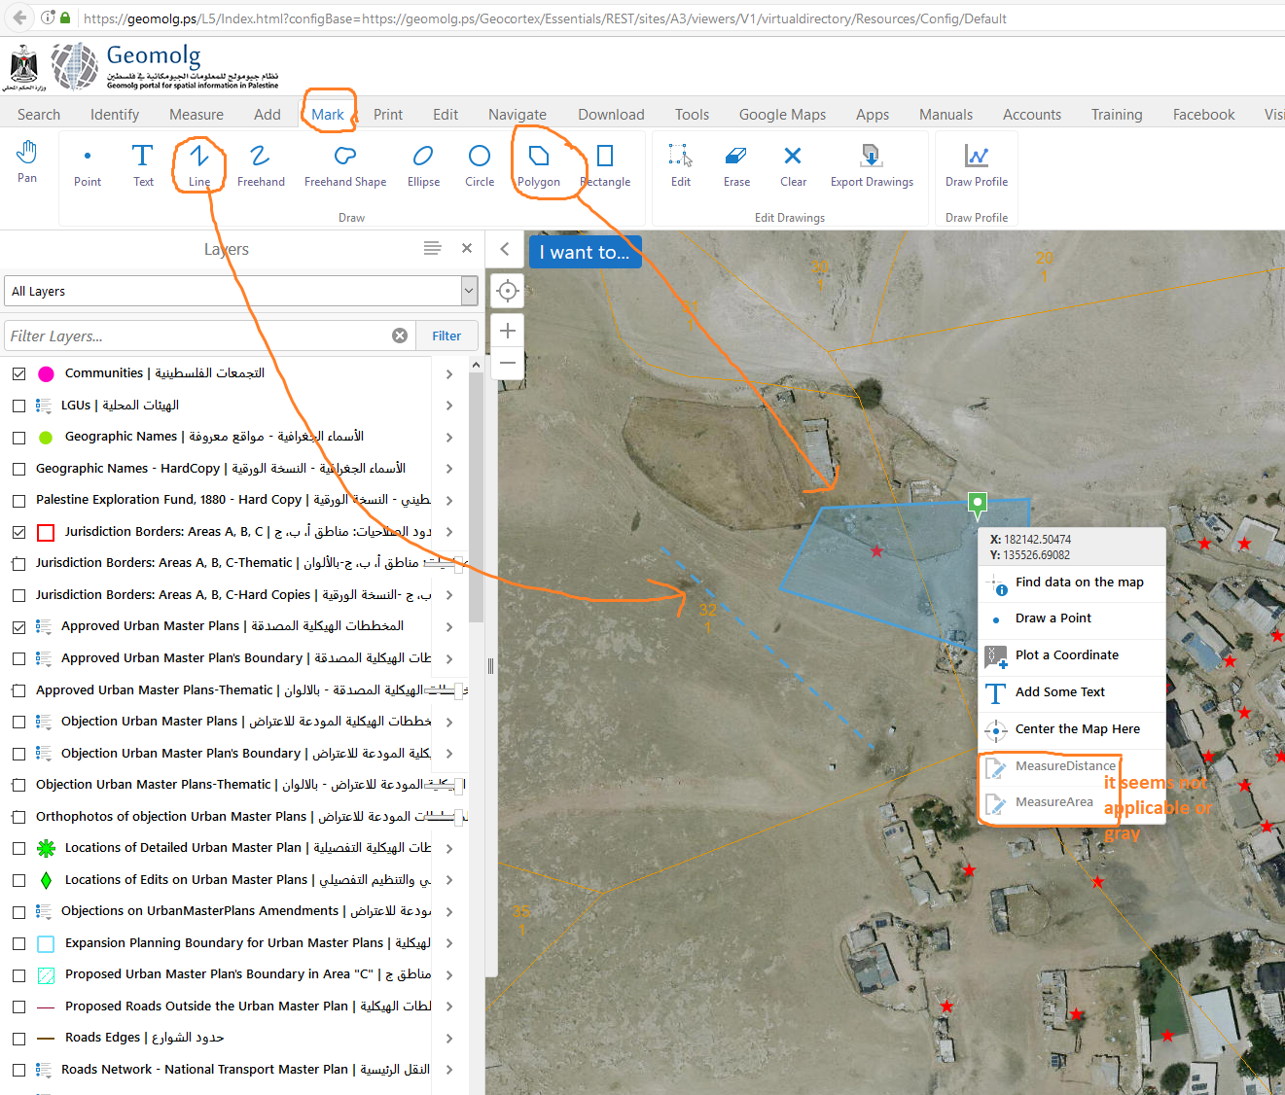Select the Freehand drawing tool
Image resolution: width=1285 pixels, height=1095 pixels.
(x=261, y=164)
